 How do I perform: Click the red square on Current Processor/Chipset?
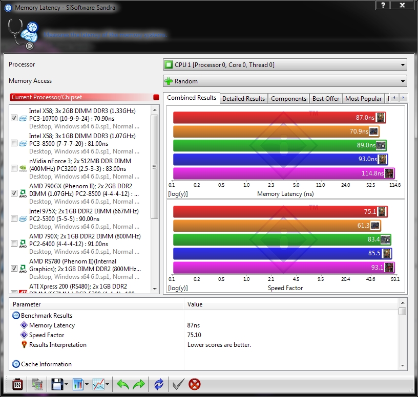click(x=156, y=97)
